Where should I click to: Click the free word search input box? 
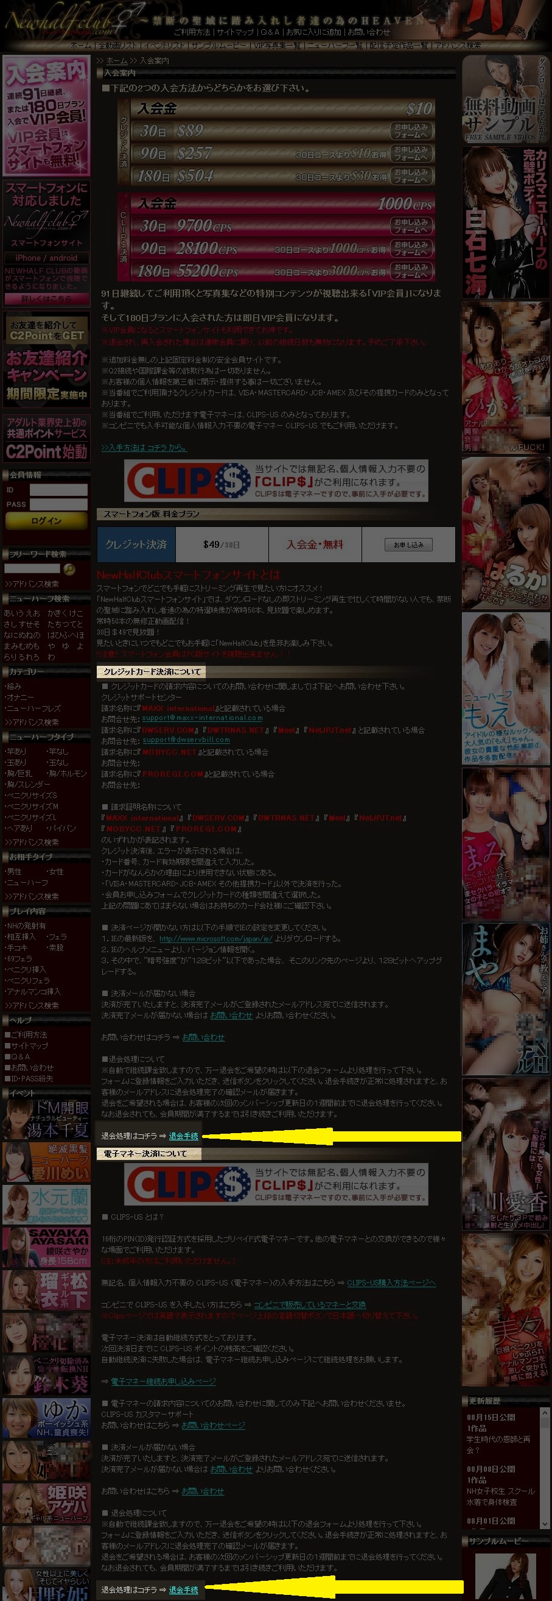pyautogui.click(x=32, y=568)
